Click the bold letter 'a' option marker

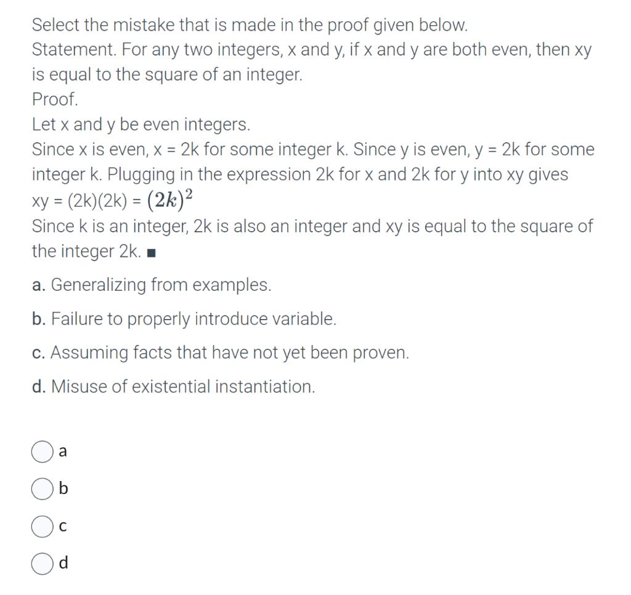tap(39, 285)
